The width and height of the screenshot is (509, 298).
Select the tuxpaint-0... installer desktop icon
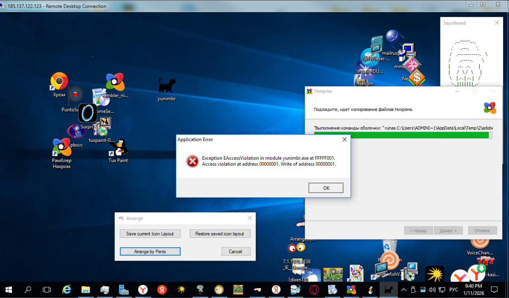click(102, 130)
